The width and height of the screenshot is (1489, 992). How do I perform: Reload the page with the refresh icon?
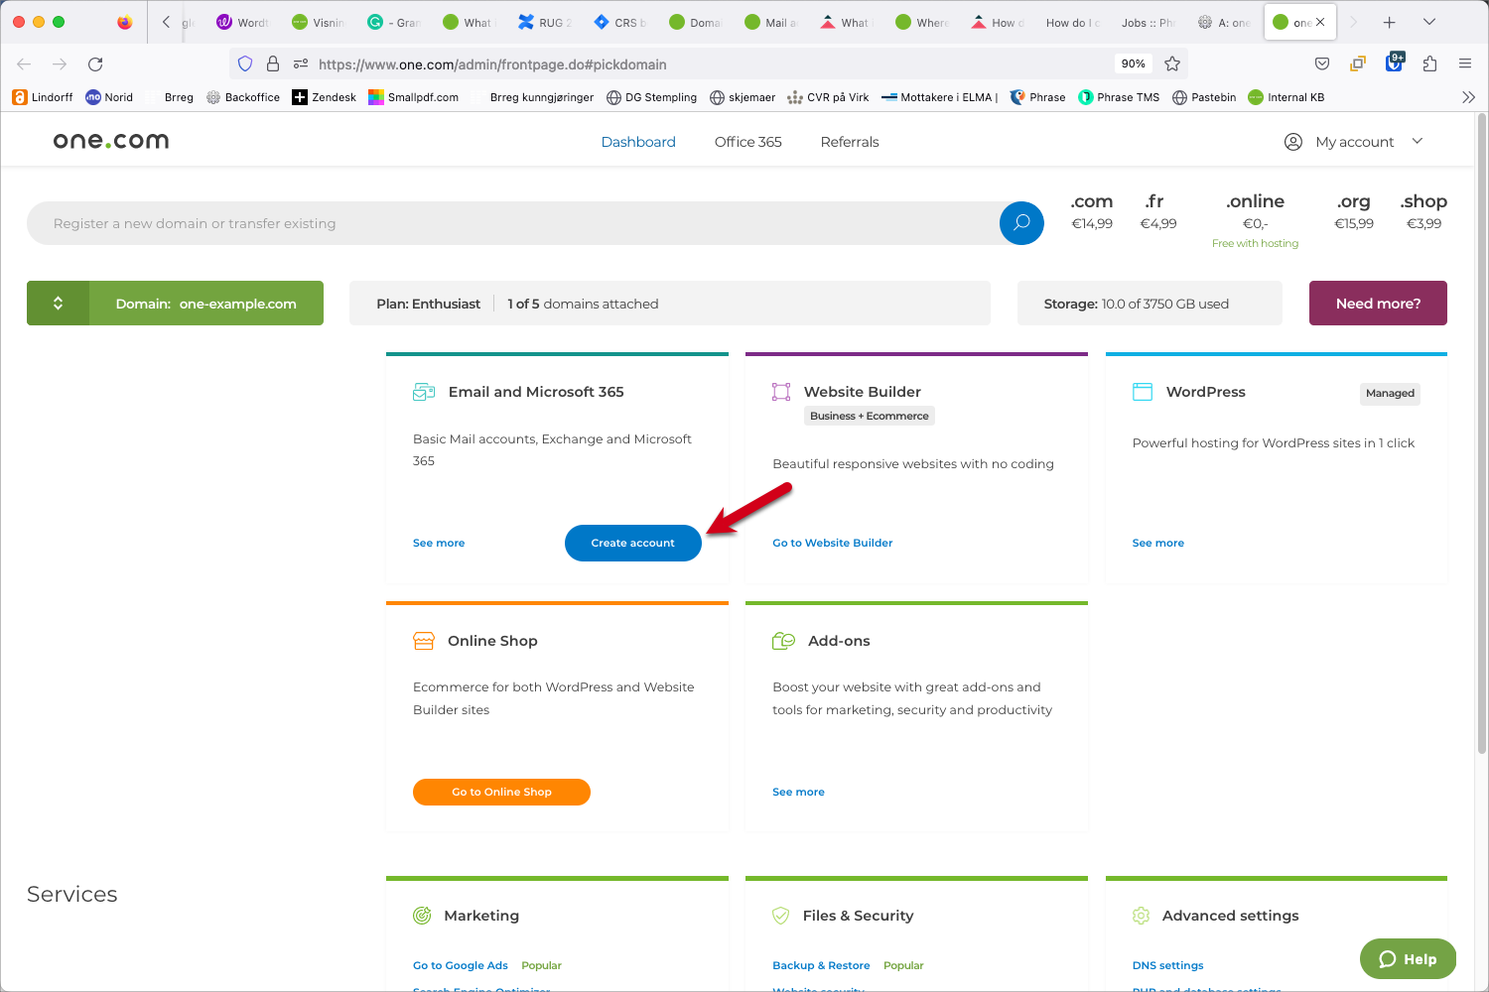tap(95, 63)
